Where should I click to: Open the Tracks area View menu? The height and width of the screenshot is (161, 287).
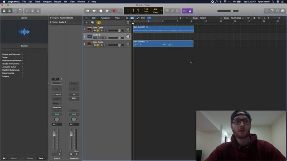coord(118,18)
